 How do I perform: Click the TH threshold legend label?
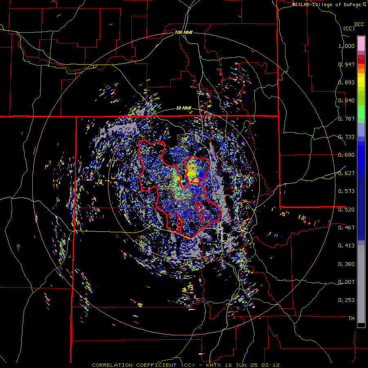pyautogui.click(x=351, y=319)
